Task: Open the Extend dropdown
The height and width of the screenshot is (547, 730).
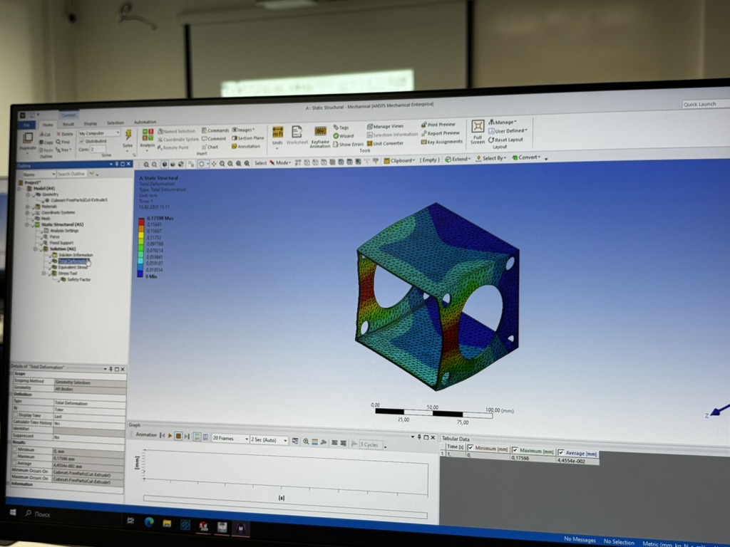Action: pos(458,159)
